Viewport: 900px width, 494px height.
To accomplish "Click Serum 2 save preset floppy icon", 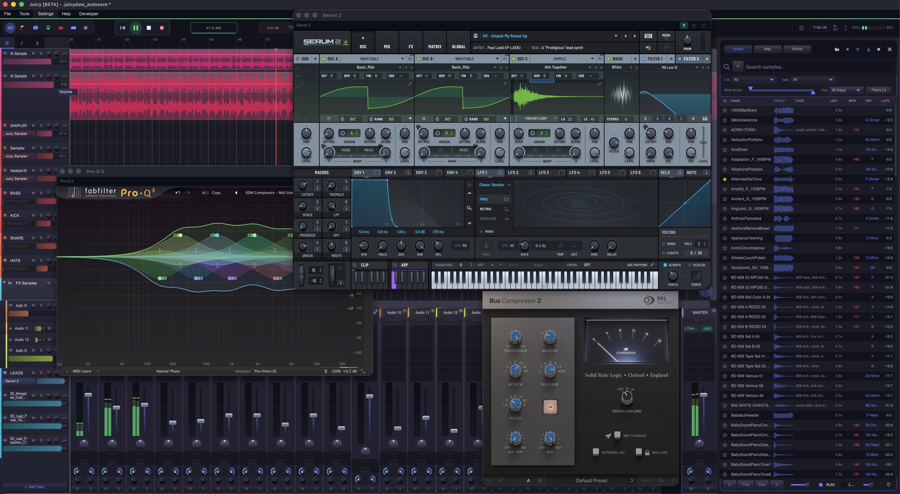I will 476,36.
